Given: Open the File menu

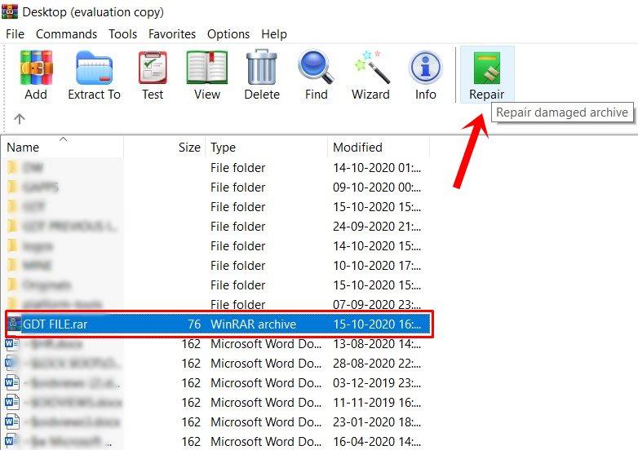Looking at the screenshot, I should point(15,34).
